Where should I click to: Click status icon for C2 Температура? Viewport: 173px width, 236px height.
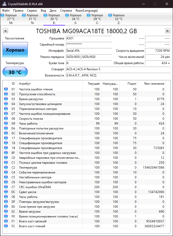(6, 167)
